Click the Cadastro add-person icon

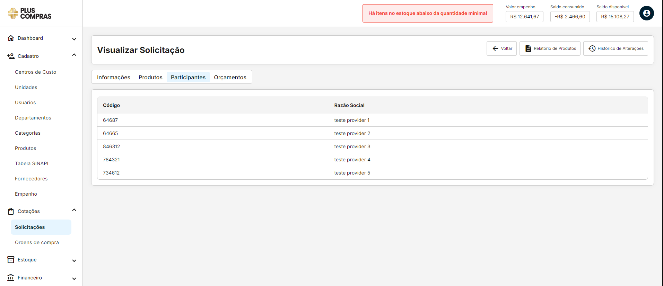[x=11, y=56]
